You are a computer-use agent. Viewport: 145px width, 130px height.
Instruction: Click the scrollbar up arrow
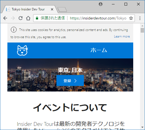(x=142, y=26)
